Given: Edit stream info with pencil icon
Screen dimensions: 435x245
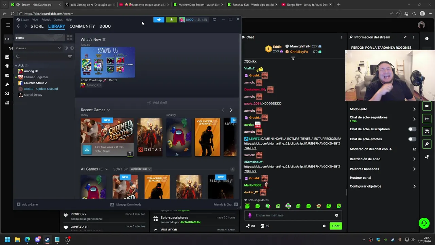Looking at the screenshot, I should tap(405, 37).
